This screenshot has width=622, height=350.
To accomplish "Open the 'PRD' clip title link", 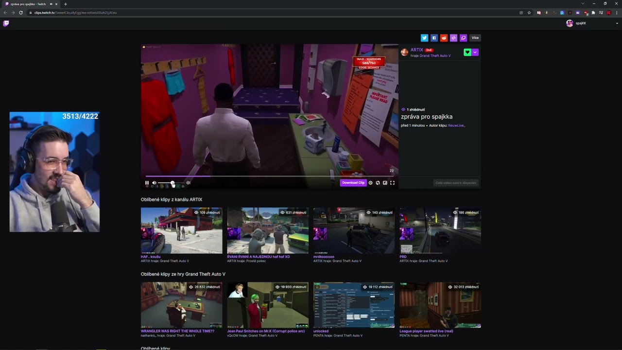I will 403,257.
